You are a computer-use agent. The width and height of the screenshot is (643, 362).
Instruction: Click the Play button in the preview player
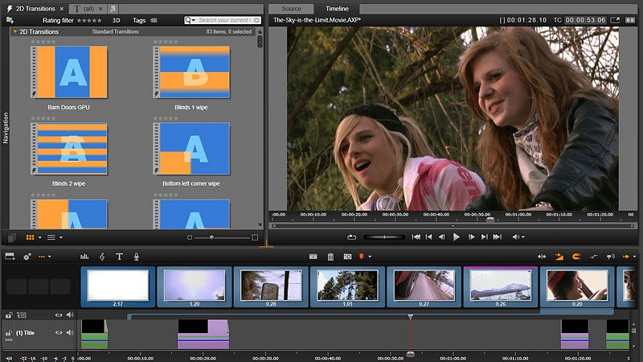457,237
